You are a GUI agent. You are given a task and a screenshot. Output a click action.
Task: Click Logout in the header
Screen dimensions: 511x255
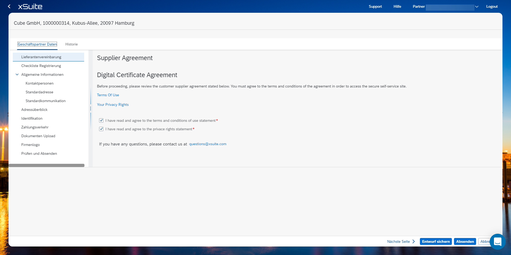492,6
